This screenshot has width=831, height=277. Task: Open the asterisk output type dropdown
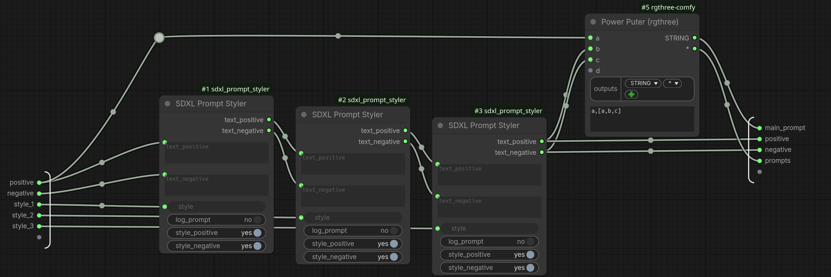[673, 83]
